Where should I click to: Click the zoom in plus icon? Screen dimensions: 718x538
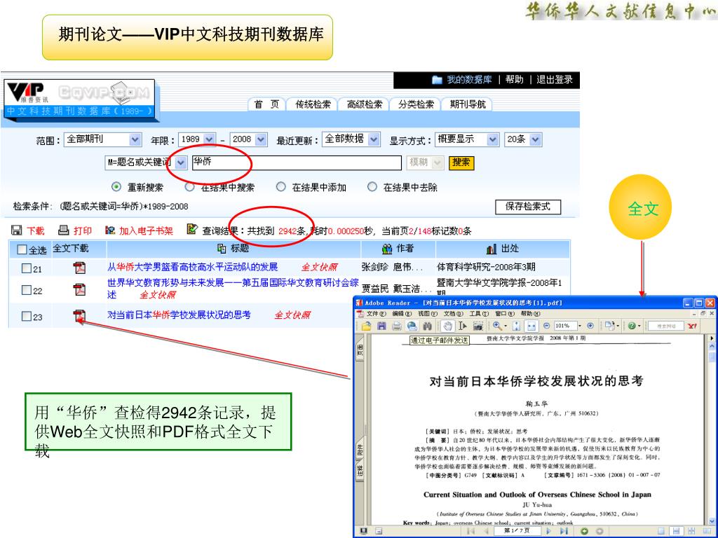pos(590,326)
